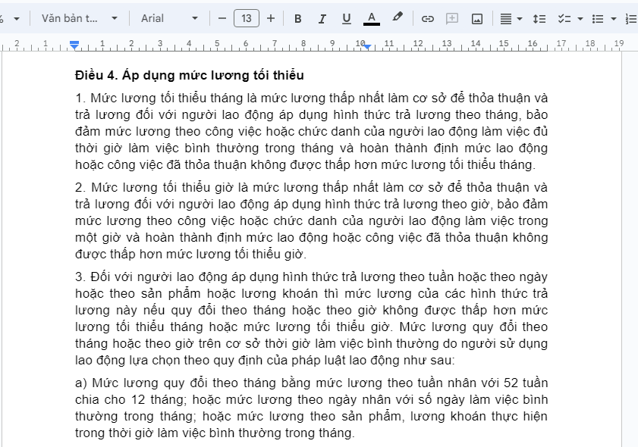Increase font size with plus button
638x447 pixels.
[x=271, y=18]
